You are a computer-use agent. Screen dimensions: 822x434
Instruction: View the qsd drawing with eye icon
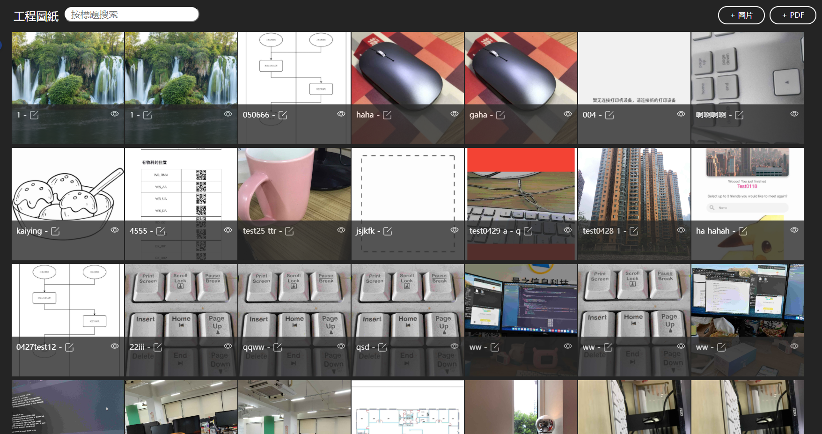point(455,346)
